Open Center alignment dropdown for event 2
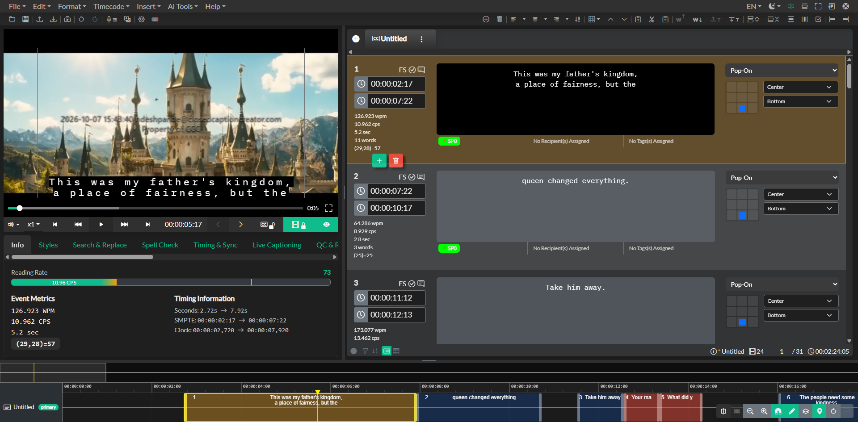The height and width of the screenshot is (422, 858). click(x=801, y=194)
